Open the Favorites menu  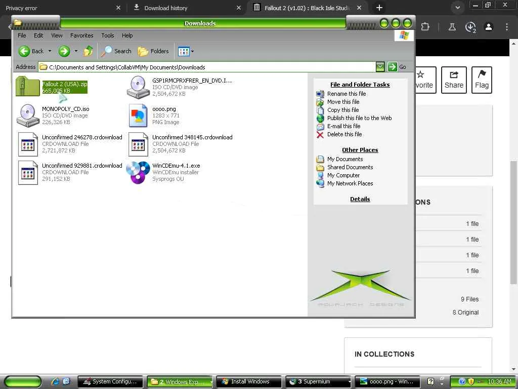pyautogui.click(x=81, y=35)
